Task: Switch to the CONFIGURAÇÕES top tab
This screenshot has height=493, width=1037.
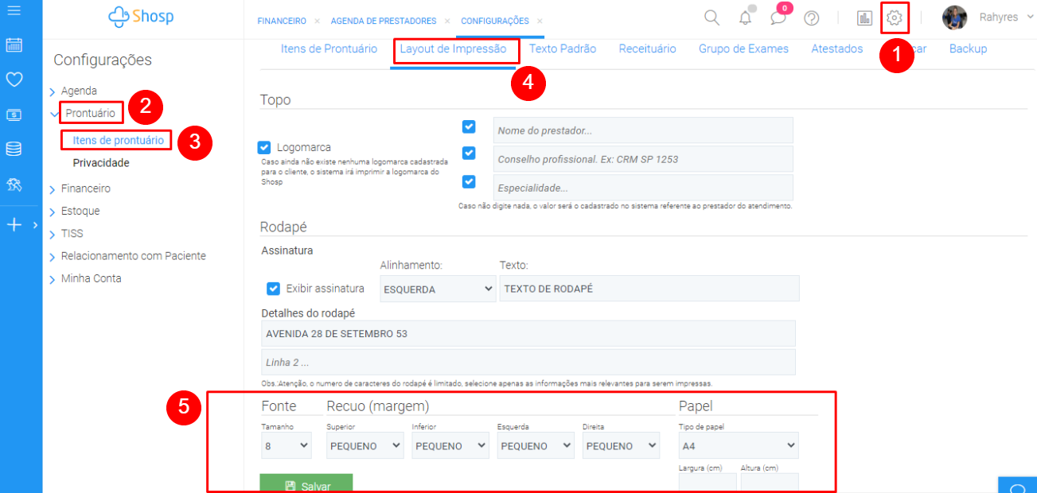Action: pos(494,21)
